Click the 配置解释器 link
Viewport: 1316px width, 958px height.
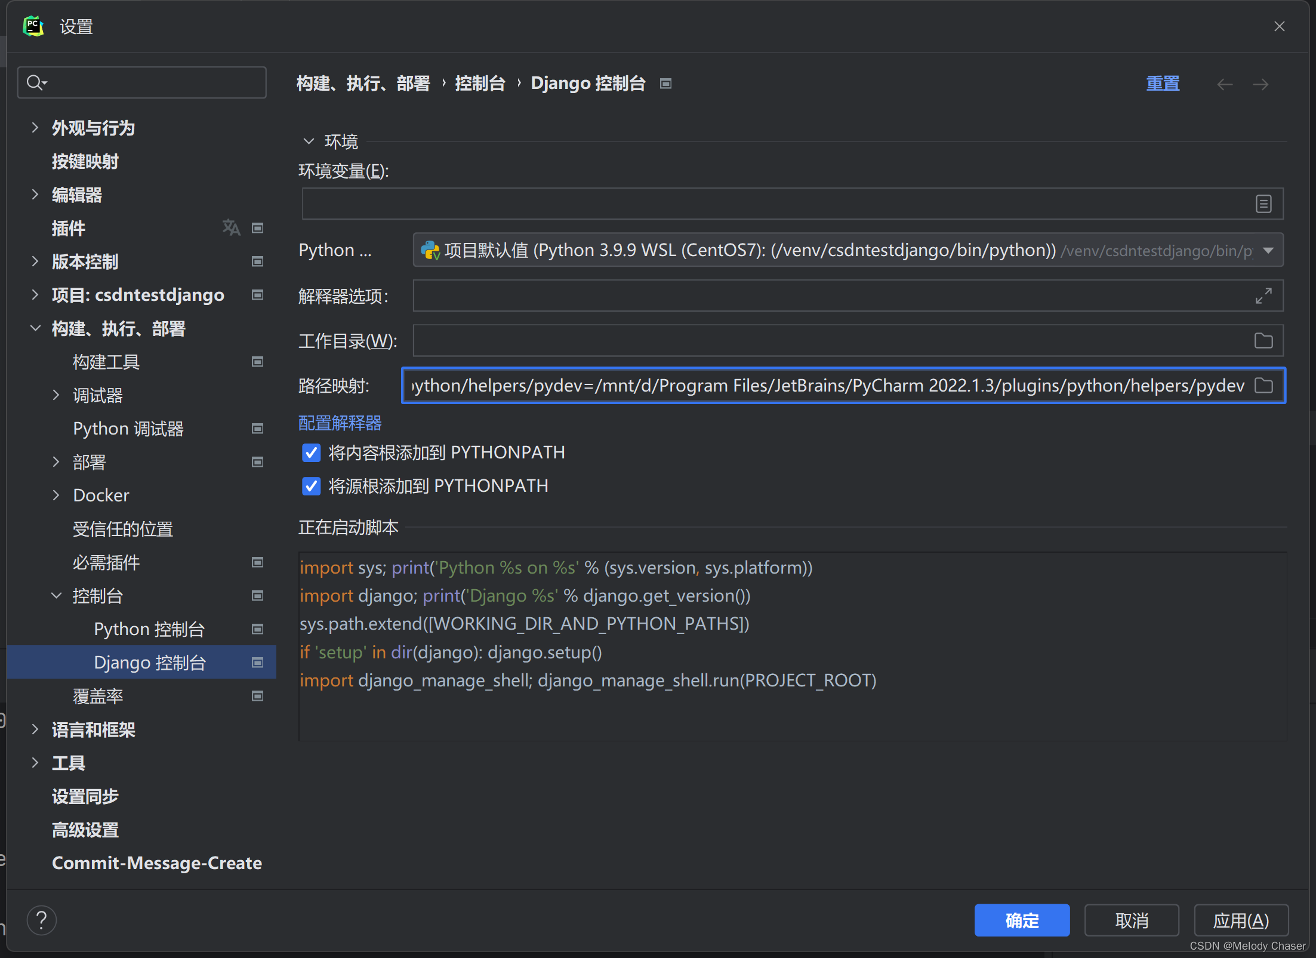(340, 423)
